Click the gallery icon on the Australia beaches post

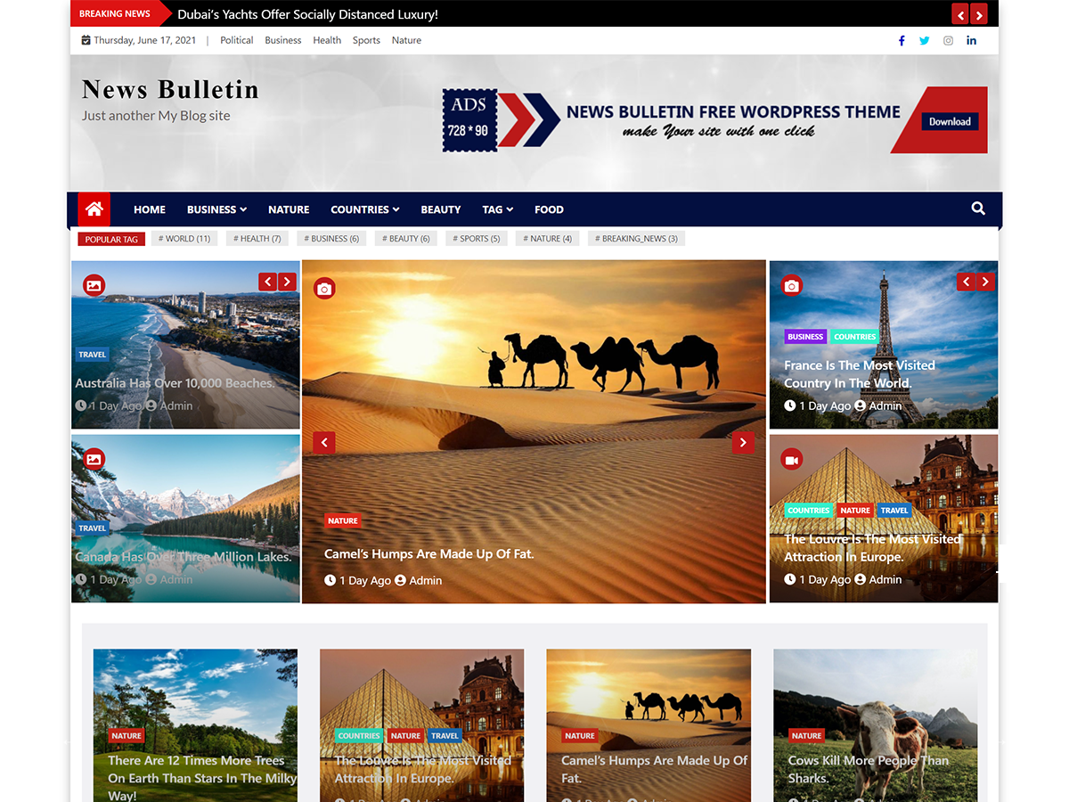(x=94, y=284)
